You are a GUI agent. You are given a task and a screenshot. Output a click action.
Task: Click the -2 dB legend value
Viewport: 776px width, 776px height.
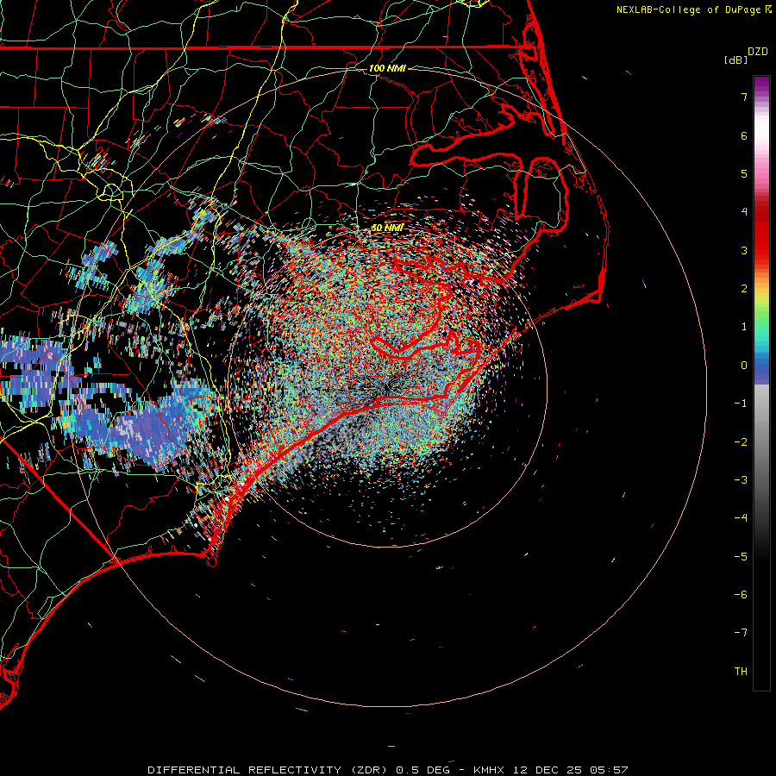[741, 442]
